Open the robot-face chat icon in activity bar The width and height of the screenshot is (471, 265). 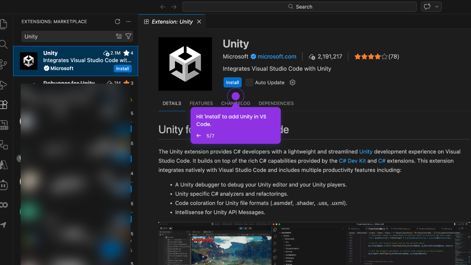coord(3,185)
